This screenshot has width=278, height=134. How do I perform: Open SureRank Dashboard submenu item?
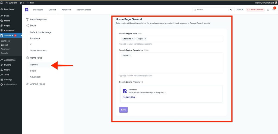[5, 41]
